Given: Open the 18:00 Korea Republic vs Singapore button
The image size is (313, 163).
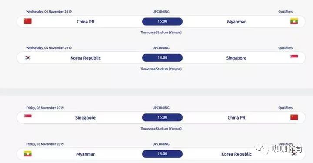Looking at the screenshot, I should point(162,58).
